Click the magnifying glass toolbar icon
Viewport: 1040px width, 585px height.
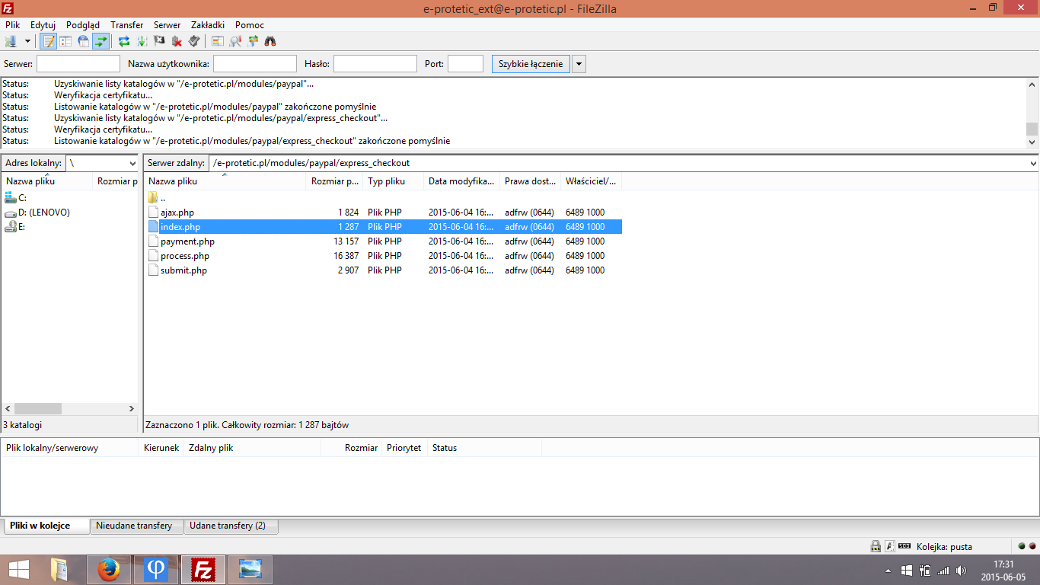tap(235, 41)
